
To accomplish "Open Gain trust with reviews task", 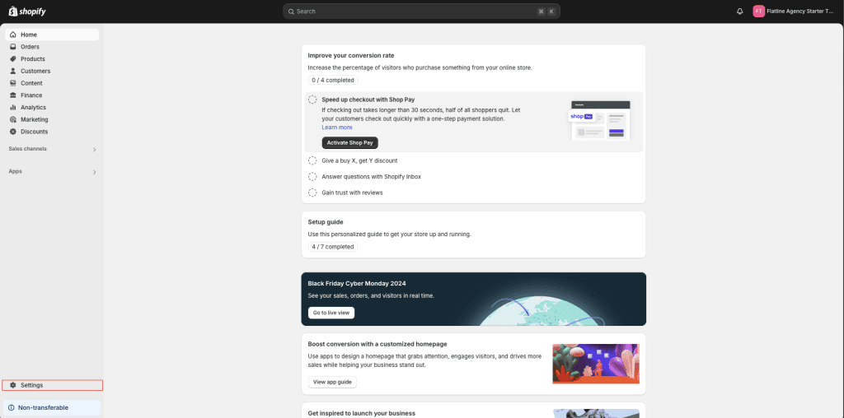I will (x=352, y=193).
